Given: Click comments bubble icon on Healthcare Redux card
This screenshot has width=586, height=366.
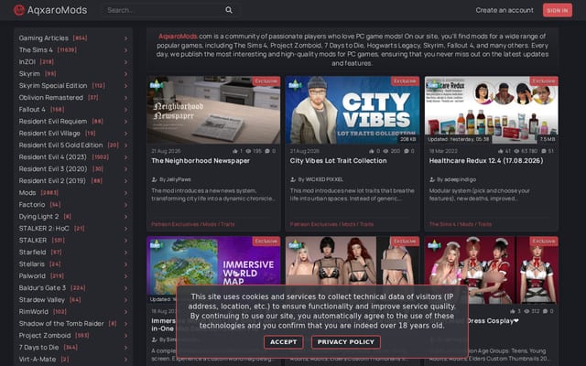Looking at the screenshot, I should 544,151.
